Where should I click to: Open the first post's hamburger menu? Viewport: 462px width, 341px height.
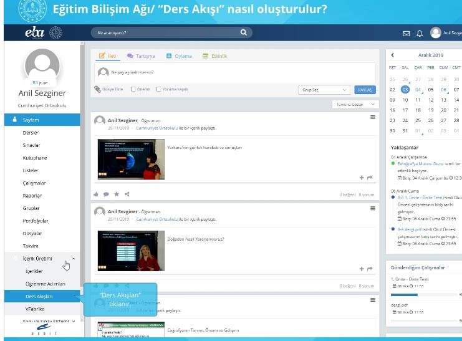pyautogui.click(x=373, y=117)
